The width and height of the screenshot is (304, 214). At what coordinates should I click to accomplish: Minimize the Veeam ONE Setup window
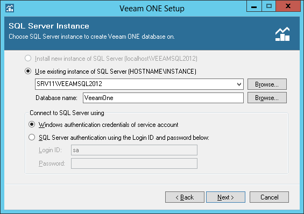(x=254, y=6)
